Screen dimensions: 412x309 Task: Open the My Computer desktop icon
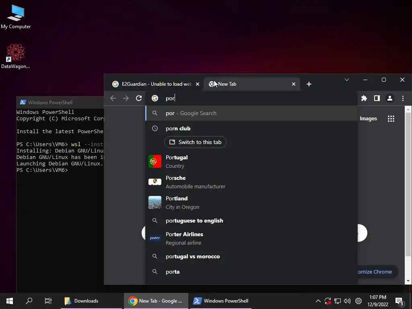point(16,17)
